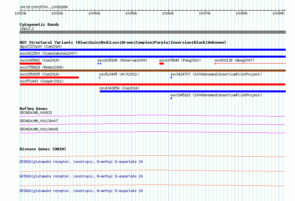Viewport: 295px width, 201px height.
Task: Open the second GRIN2A glutamate receptor OMIM link
Action: [x=81, y=176]
